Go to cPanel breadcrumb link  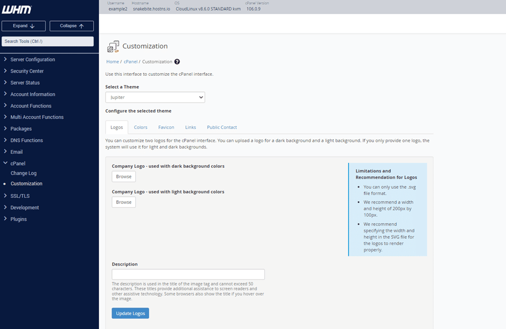(x=130, y=61)
